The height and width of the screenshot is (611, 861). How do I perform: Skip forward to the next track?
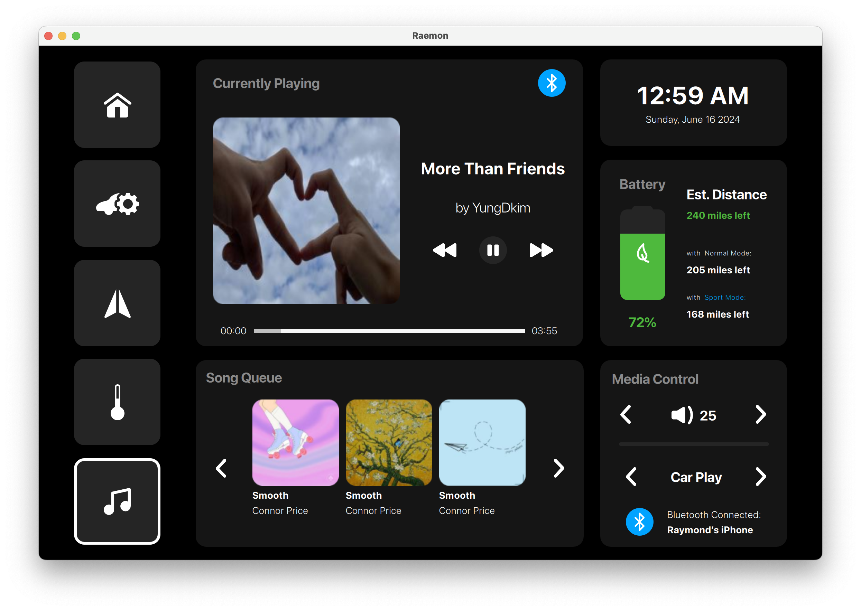[541, 250]
